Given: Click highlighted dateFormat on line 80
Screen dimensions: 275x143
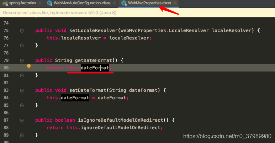Looking at the screenshot, I should tap(95, 68).
